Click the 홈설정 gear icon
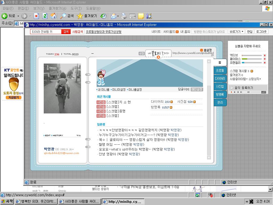This screenshot has width=273, height=205. (202, 50)
